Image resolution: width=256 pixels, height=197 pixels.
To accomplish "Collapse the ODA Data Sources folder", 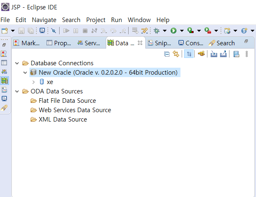I will coord(17,91).
